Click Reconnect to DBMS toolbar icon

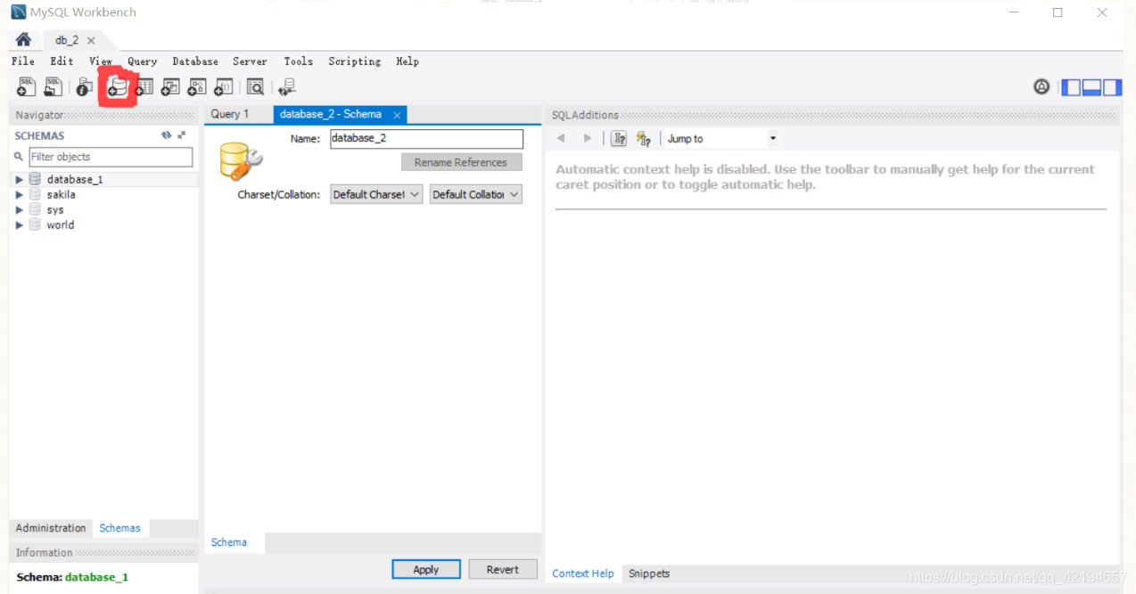pyautogui.click(x=287, y=86)
